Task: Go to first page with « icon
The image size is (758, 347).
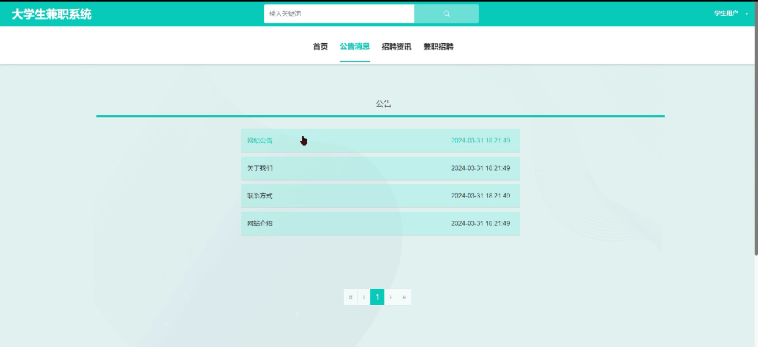Action: pyautogui.click(x=351, y=297)
